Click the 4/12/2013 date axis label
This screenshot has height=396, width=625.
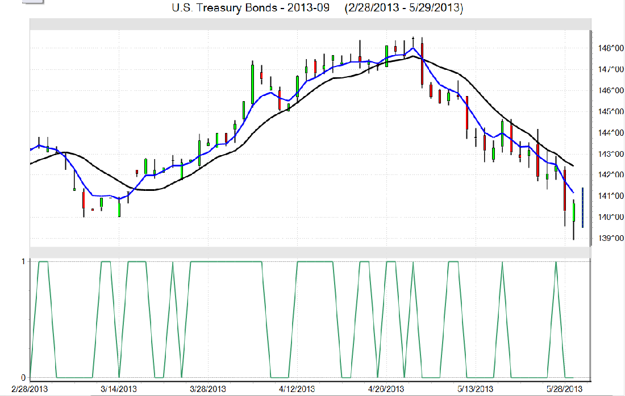(297, 389)
